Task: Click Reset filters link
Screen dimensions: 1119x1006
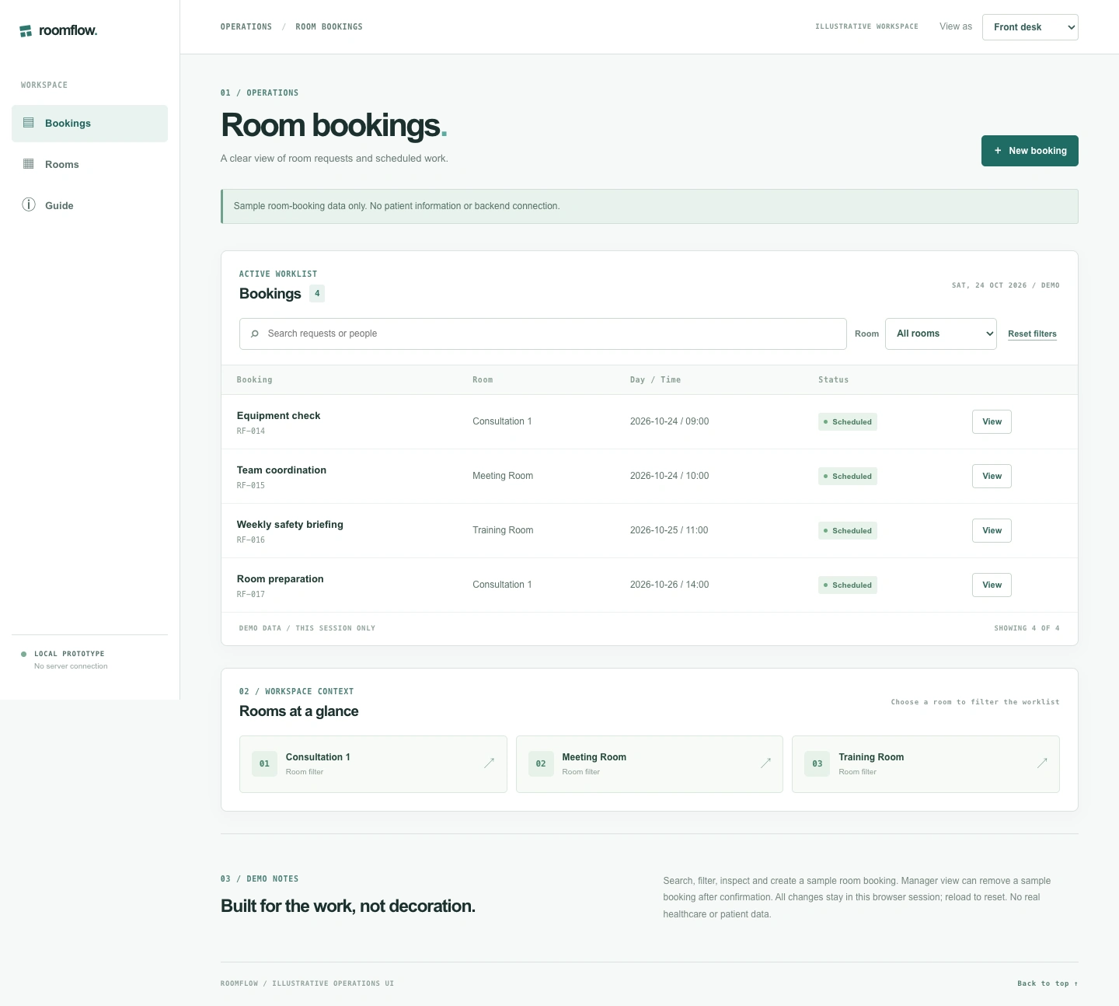Action: [1032, 334]
